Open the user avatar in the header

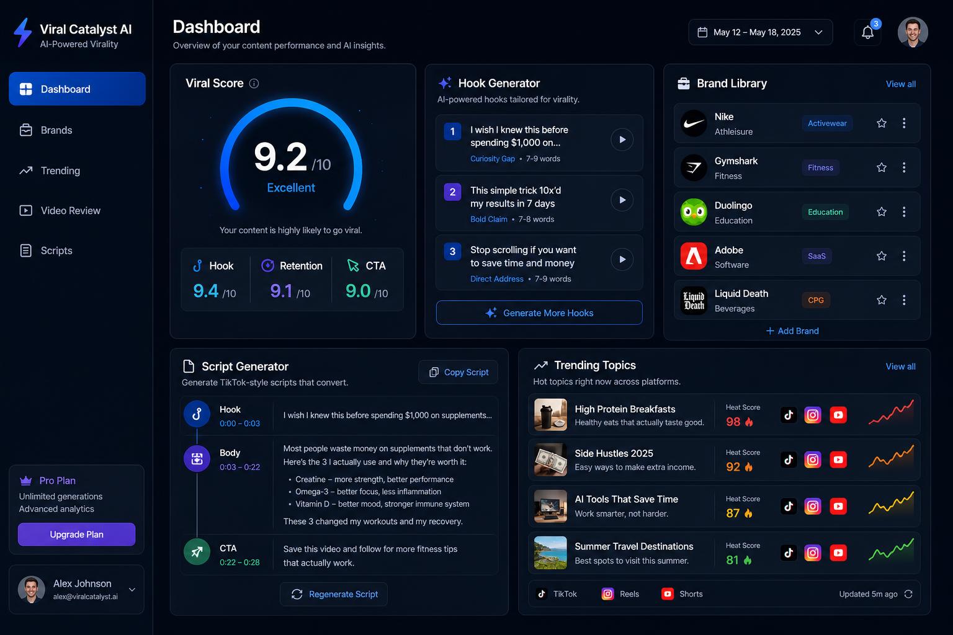[913, 32]
